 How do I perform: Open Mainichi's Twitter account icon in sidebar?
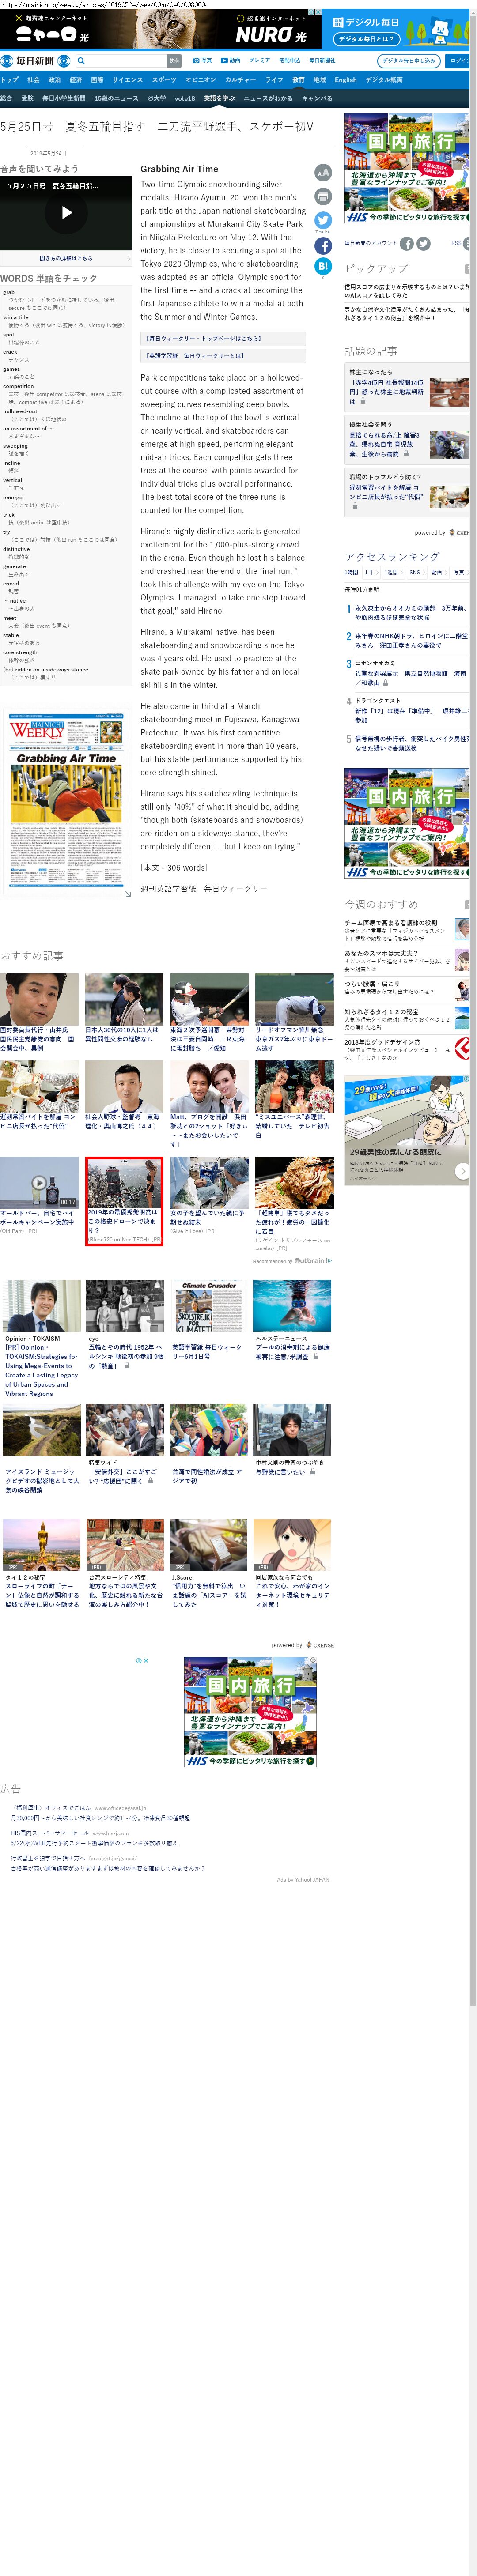[423, 243]
